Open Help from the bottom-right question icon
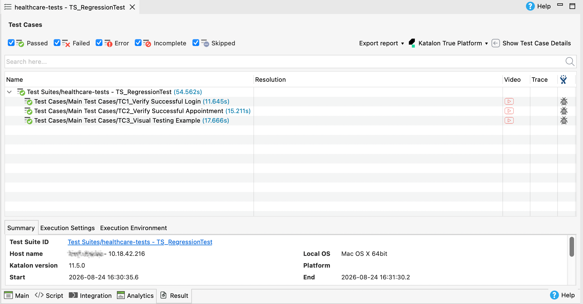 [x=554, y=295]
